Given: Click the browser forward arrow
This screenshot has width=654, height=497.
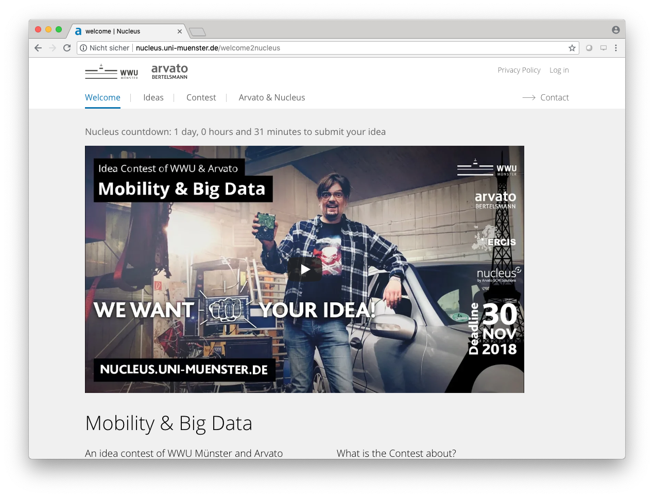Looking at the screenshot, I should pos(52,48).
